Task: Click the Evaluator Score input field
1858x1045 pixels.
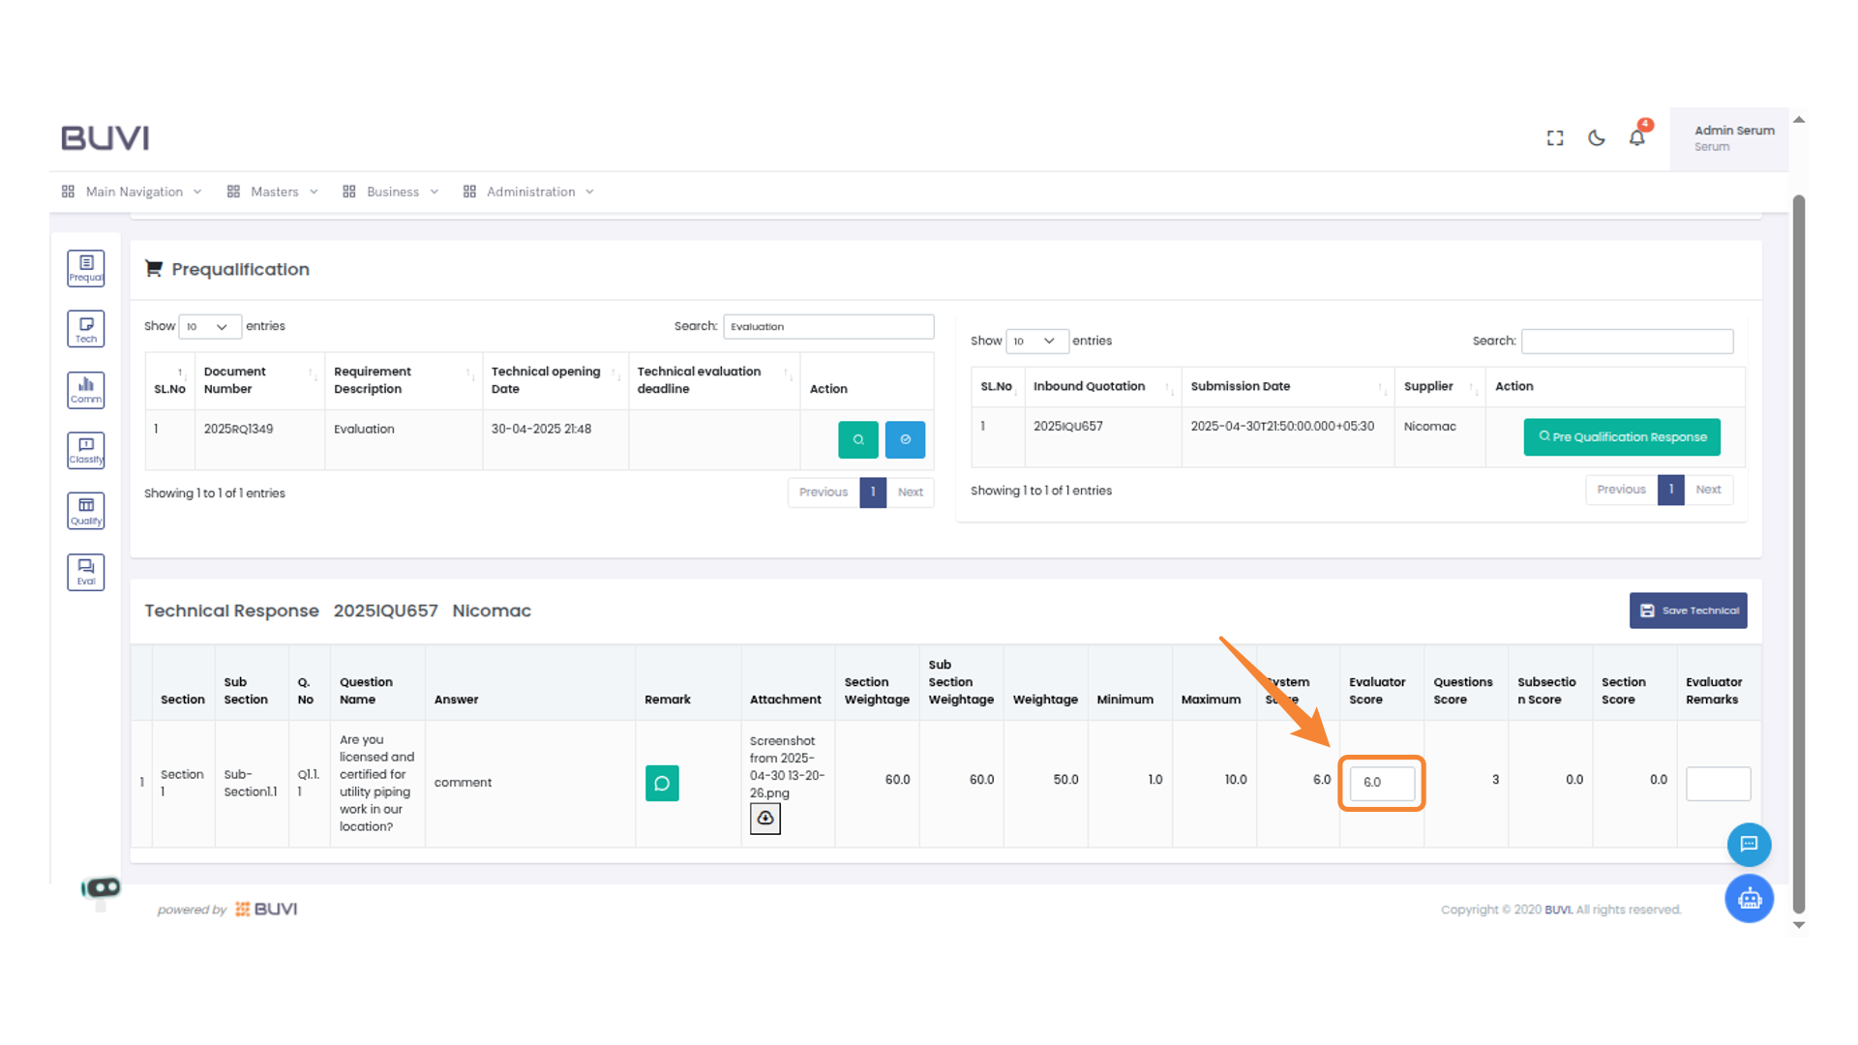Action: click(1381, 783)
